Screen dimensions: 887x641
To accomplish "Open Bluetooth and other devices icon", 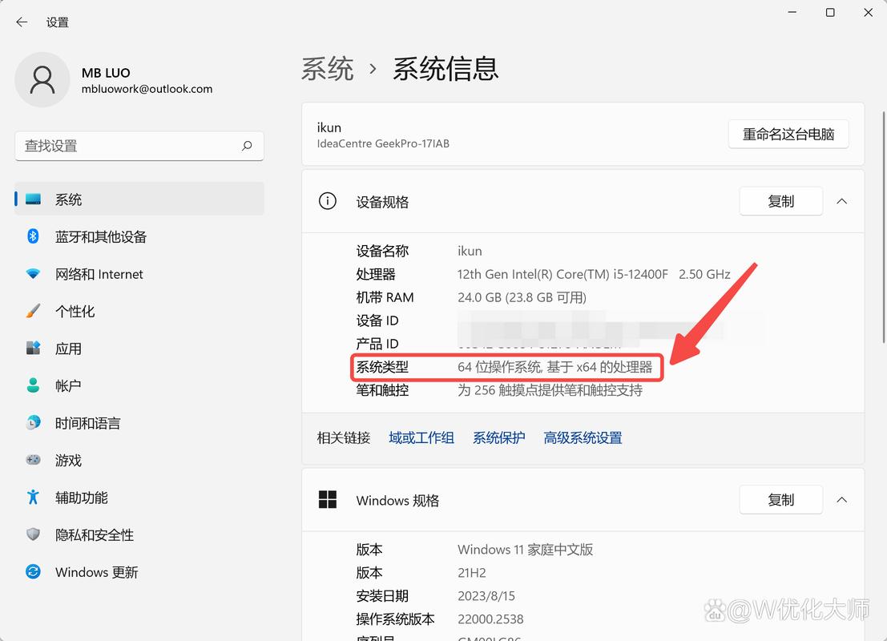I will pos(33,236).
